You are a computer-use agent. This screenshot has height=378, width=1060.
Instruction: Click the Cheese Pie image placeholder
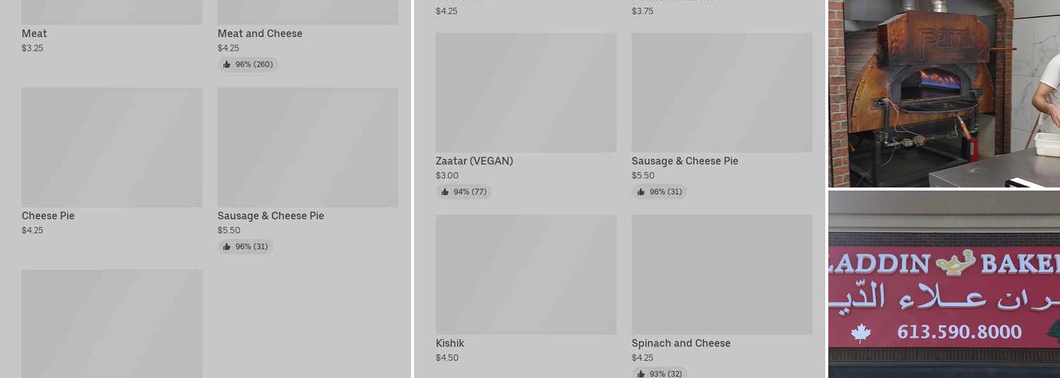pos(112,147)
